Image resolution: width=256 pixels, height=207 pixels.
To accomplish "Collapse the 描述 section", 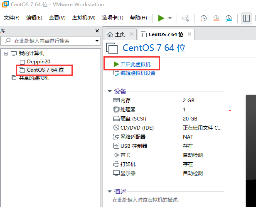I will (110, 192).
